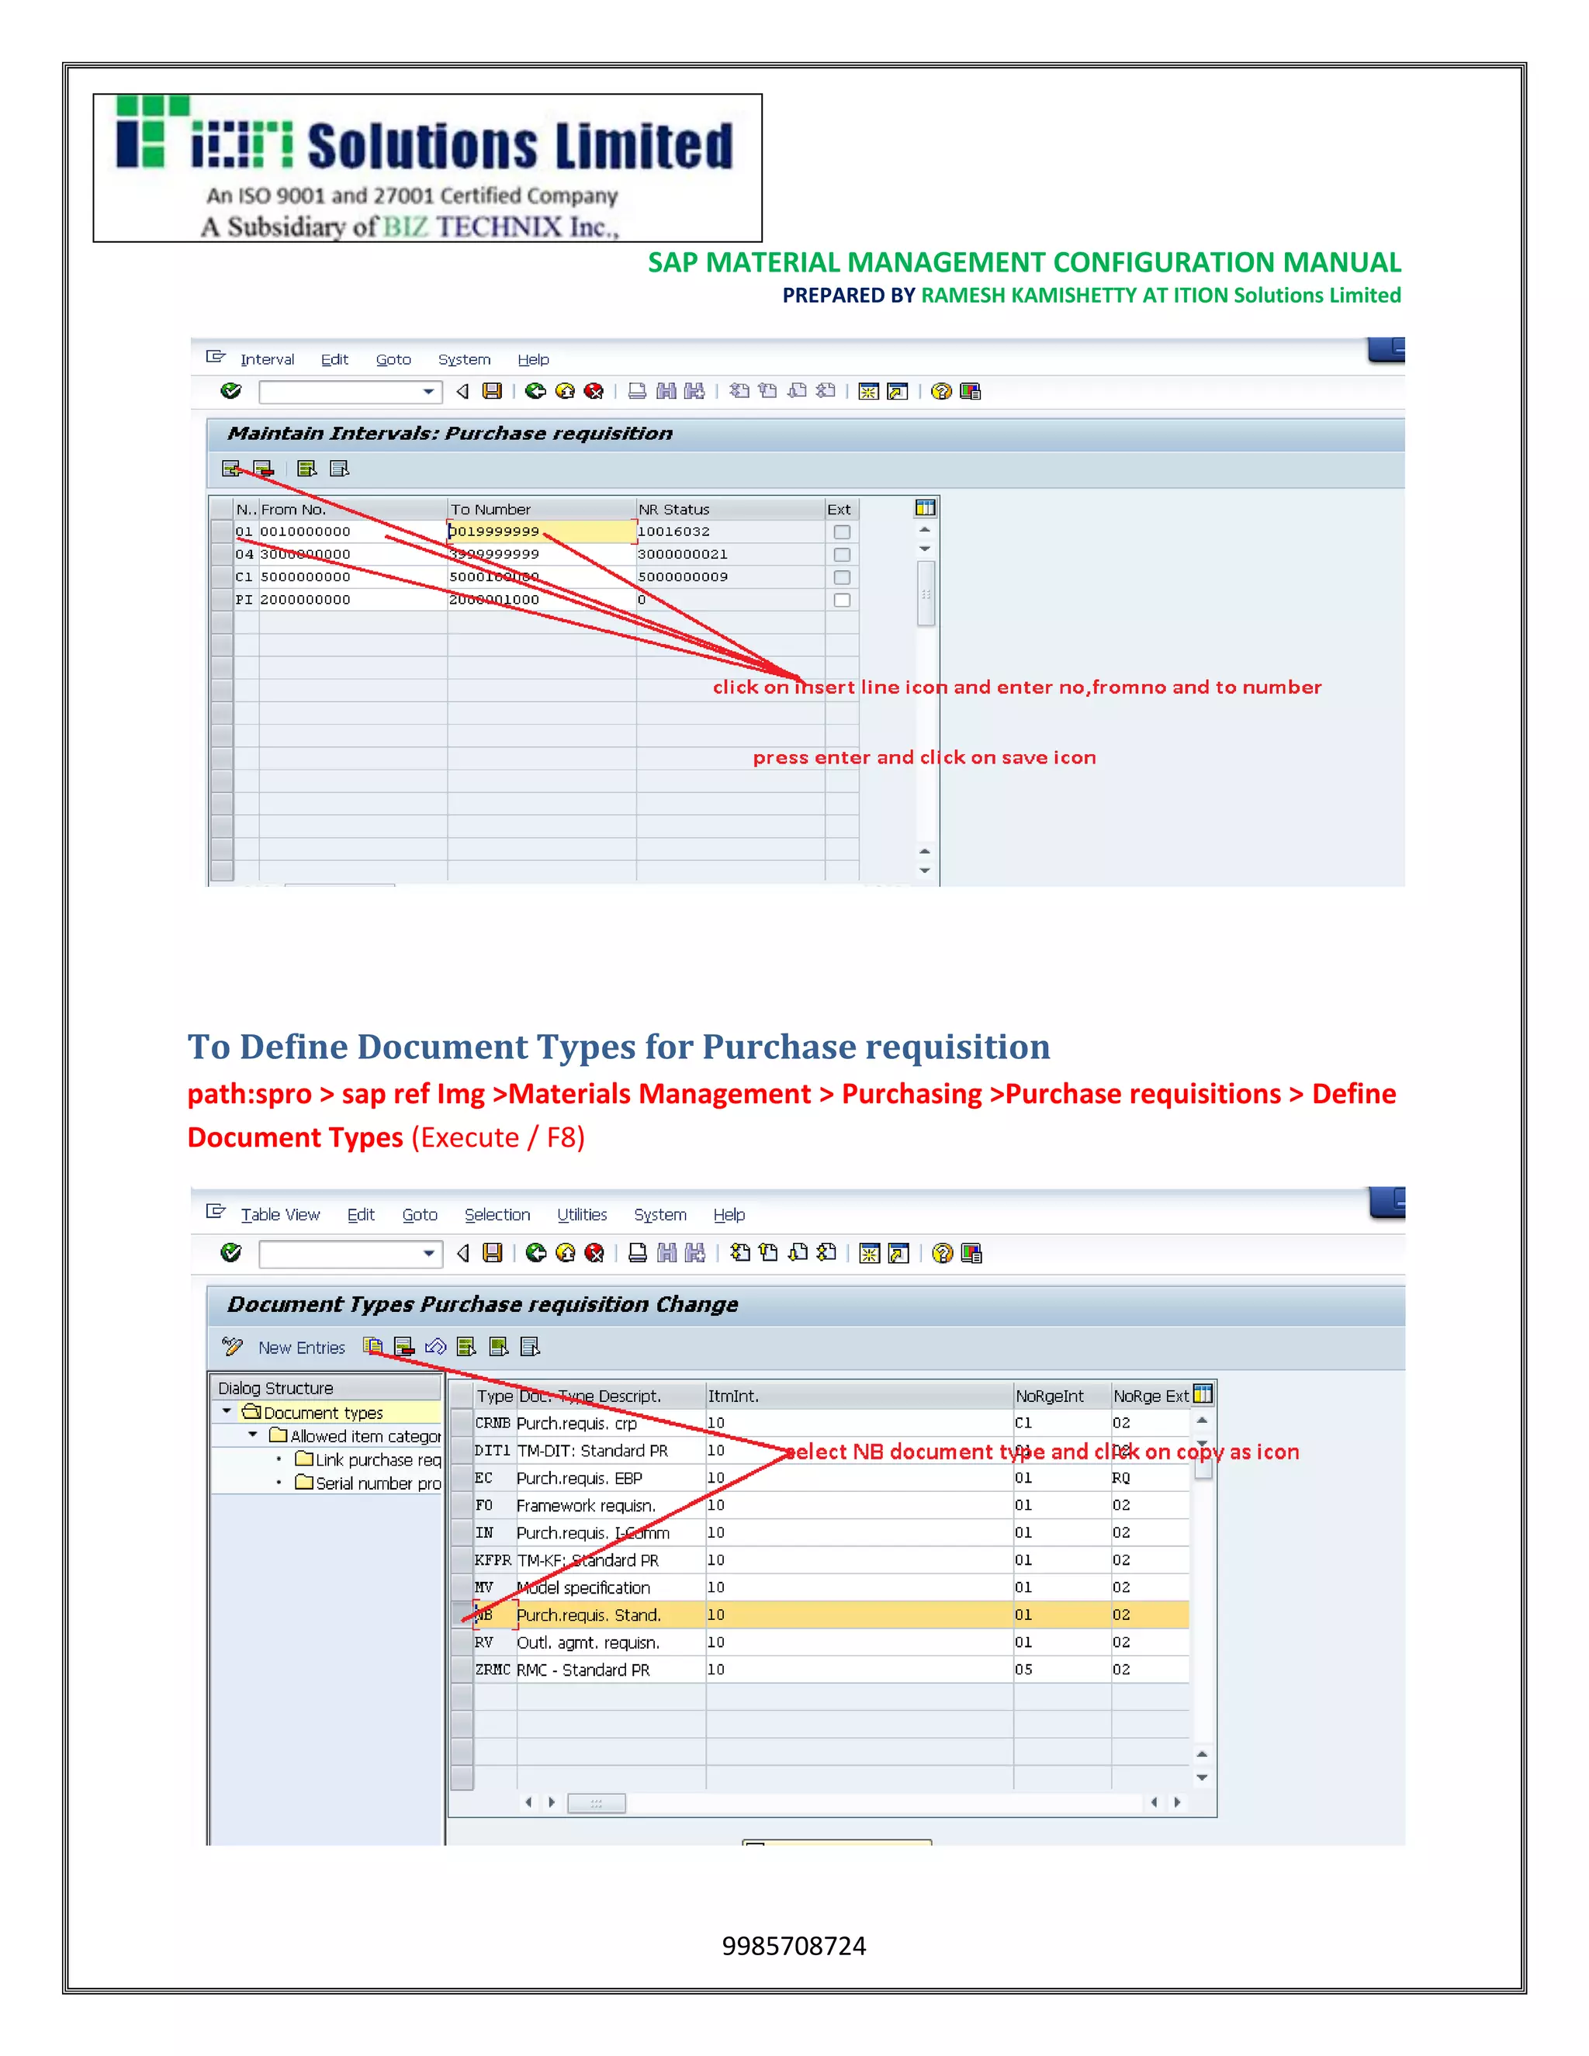Open Table View menu
1589x2056 pixels.
pos(281,1214)
